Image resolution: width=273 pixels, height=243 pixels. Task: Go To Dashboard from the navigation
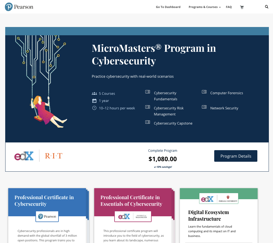click(168, 7)
